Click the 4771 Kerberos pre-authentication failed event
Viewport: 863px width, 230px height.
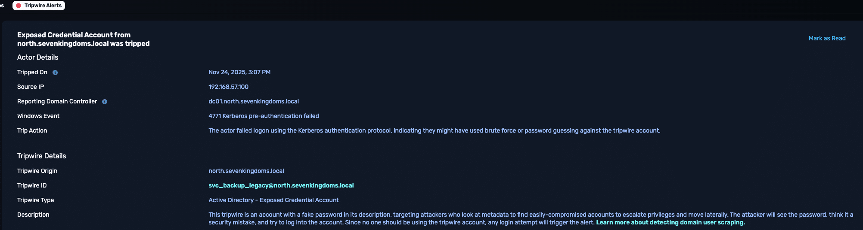[264, 116]
